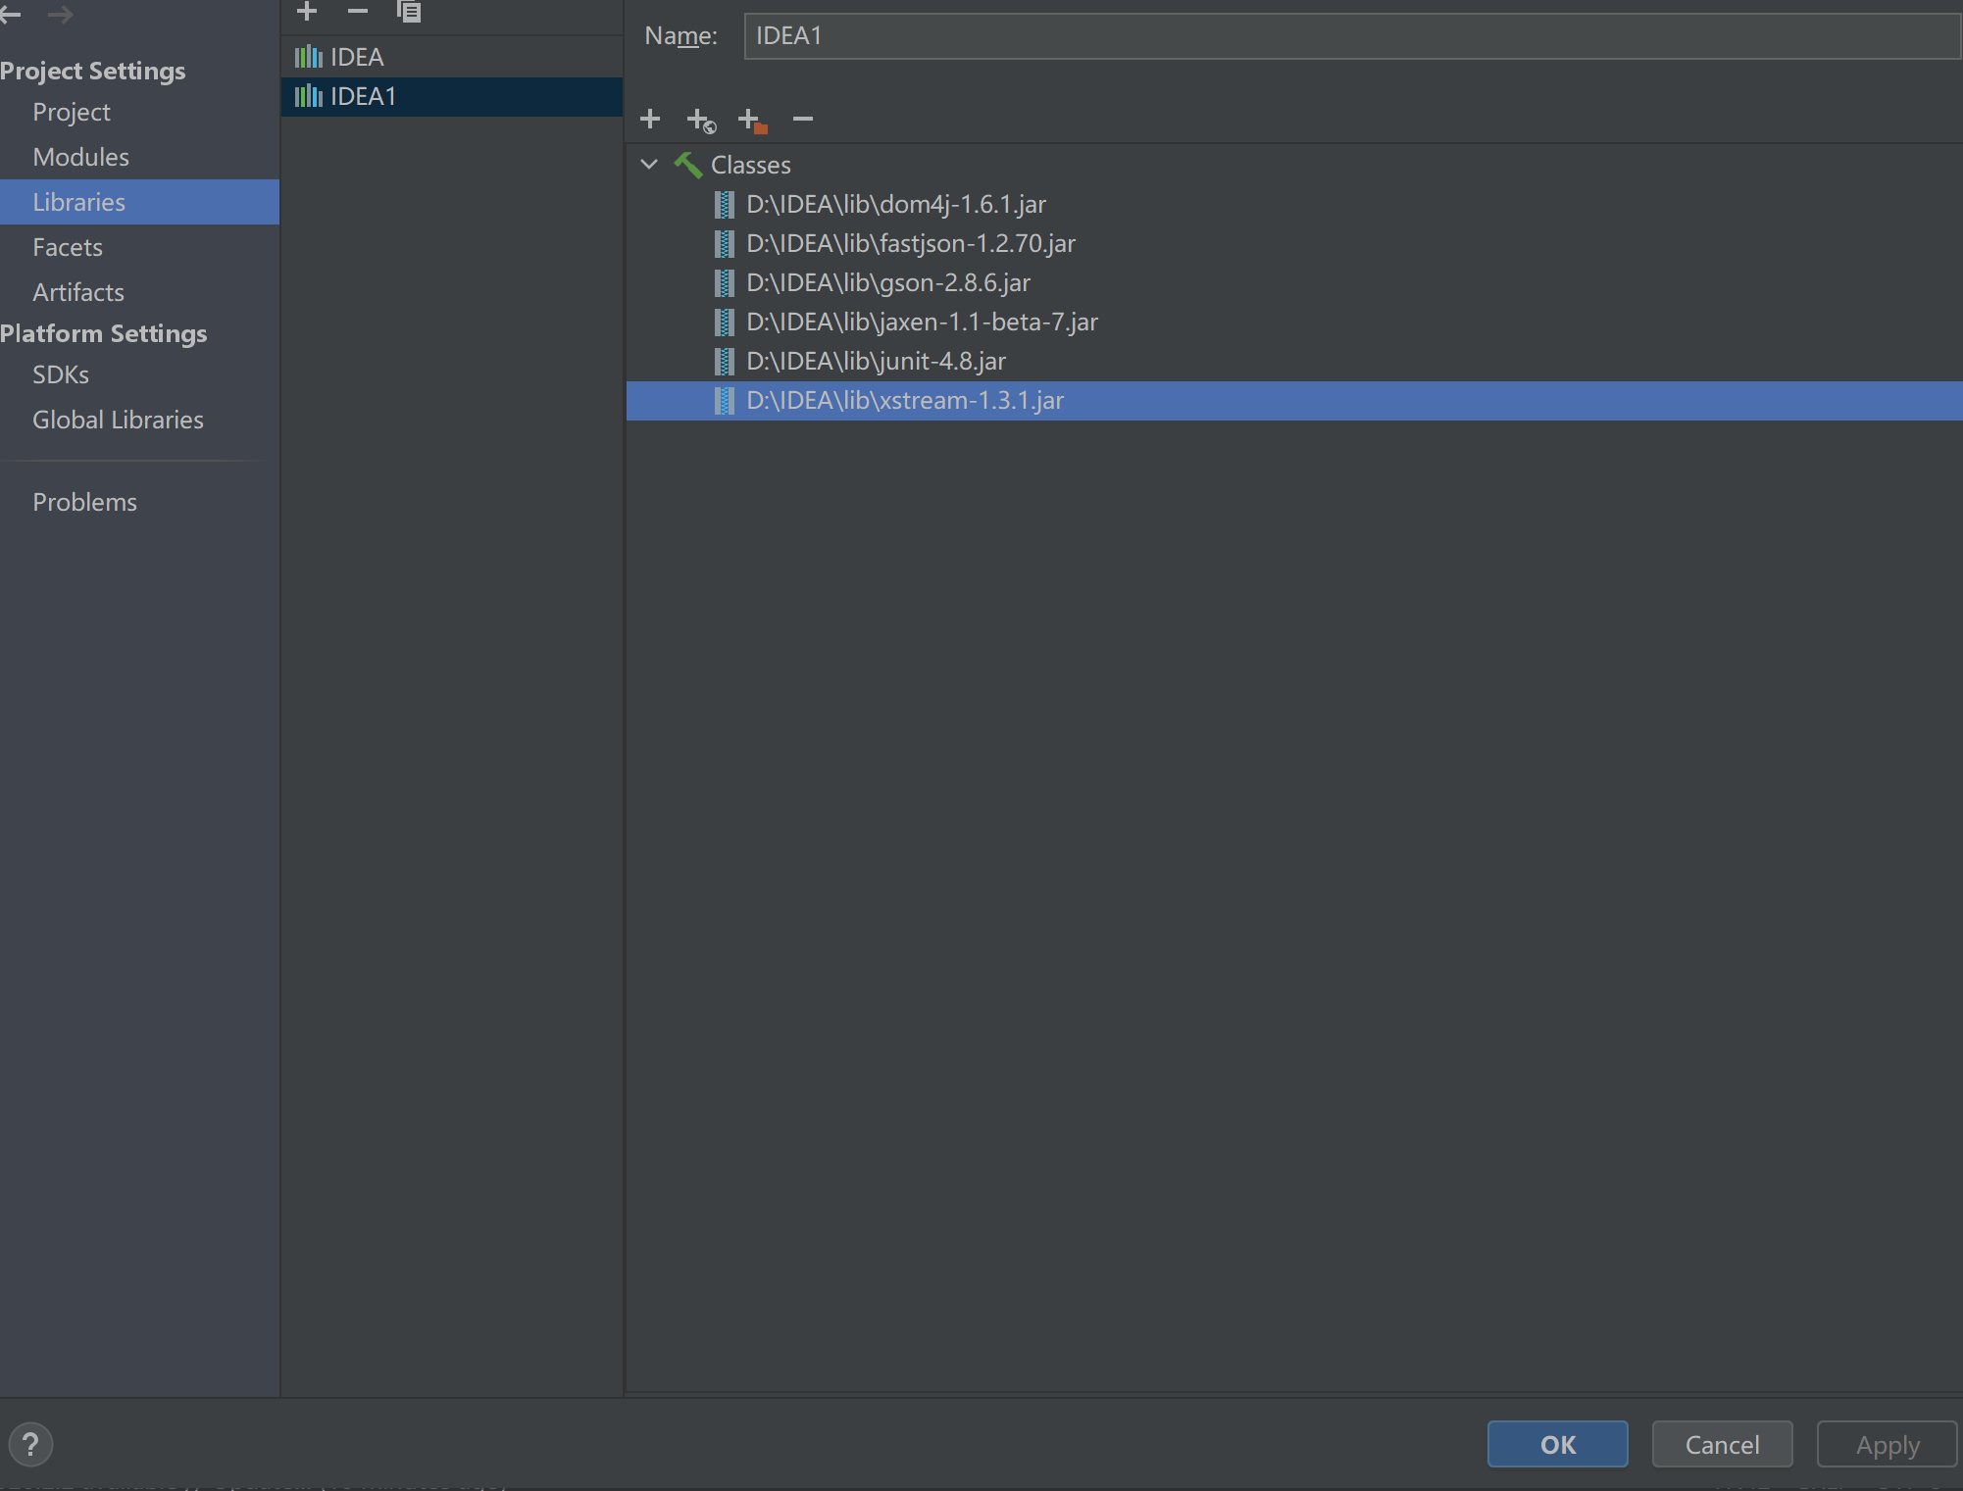Go to SDKs under Platform Settings
This screenshot has width=1963, height=1491.
pyautogui.click(x=61, y=374)
